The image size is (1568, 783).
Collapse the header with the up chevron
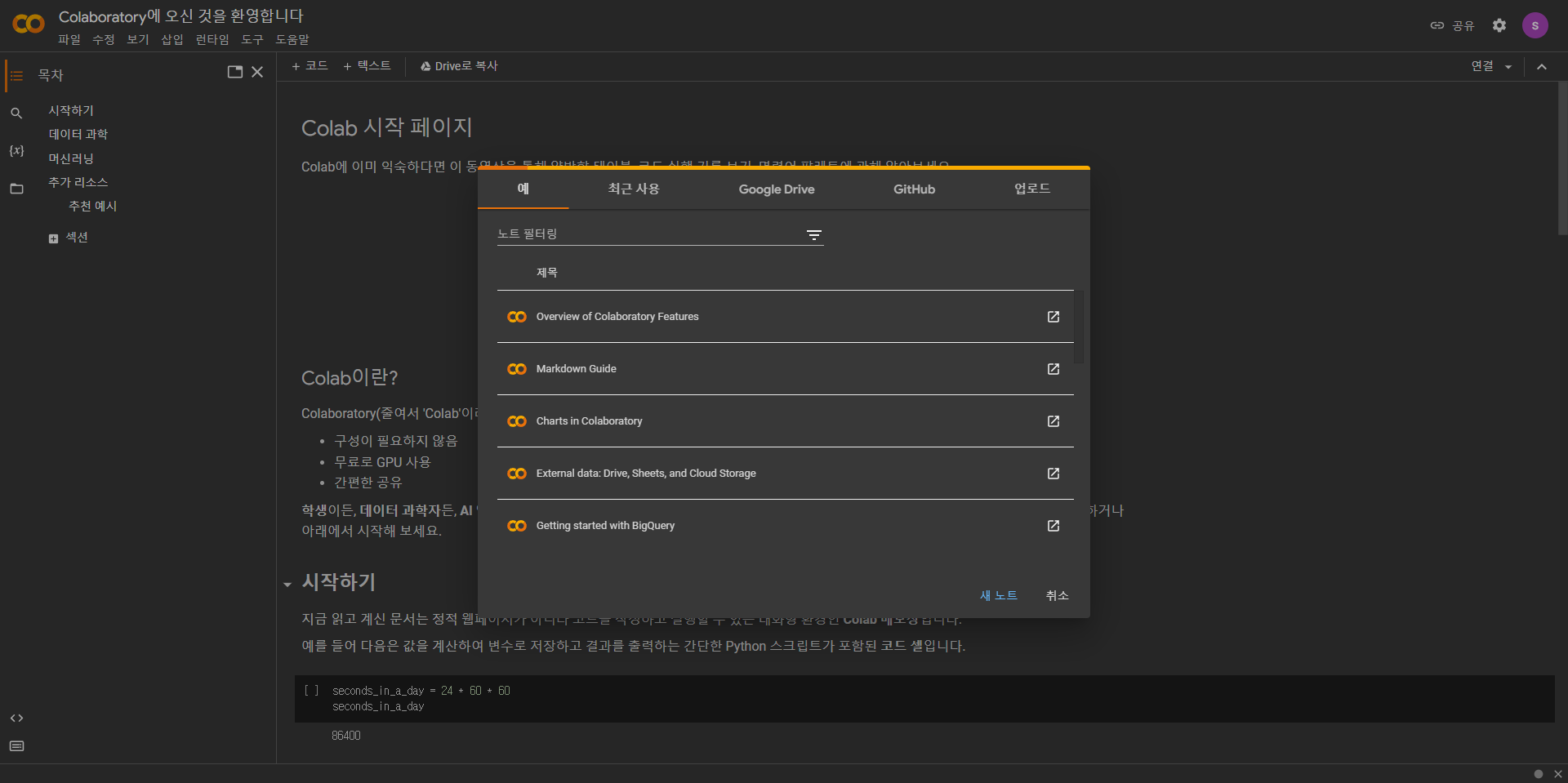(x=1542, y=67)
